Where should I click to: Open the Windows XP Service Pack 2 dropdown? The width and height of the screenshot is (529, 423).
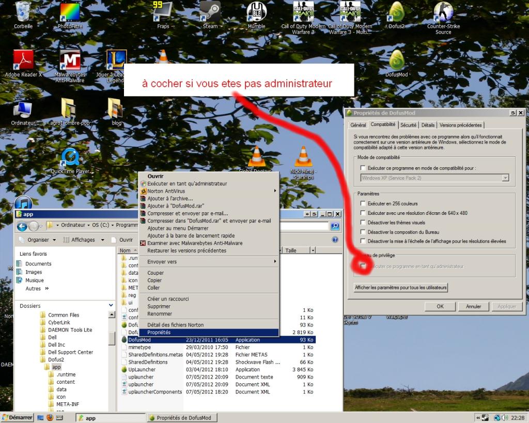pos(505,178)
